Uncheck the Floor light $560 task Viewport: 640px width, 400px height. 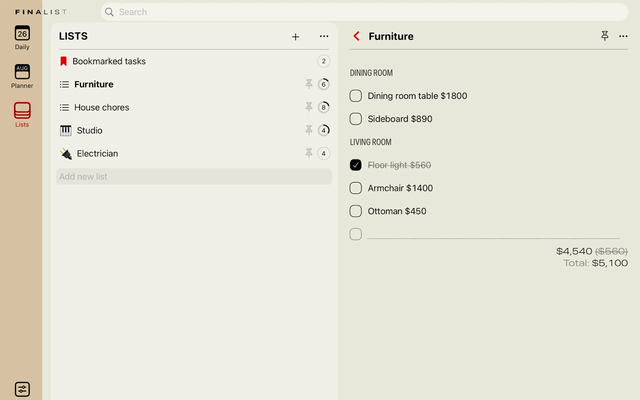coord(355,165)
